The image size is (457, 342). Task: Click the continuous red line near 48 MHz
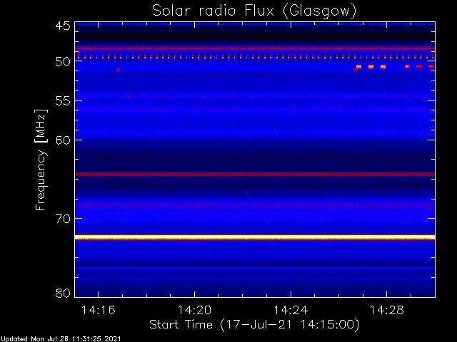[x=255, y=48]
